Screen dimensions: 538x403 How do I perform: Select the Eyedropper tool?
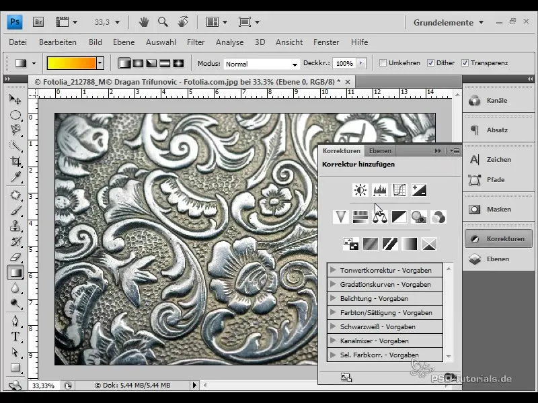point(15,177)
